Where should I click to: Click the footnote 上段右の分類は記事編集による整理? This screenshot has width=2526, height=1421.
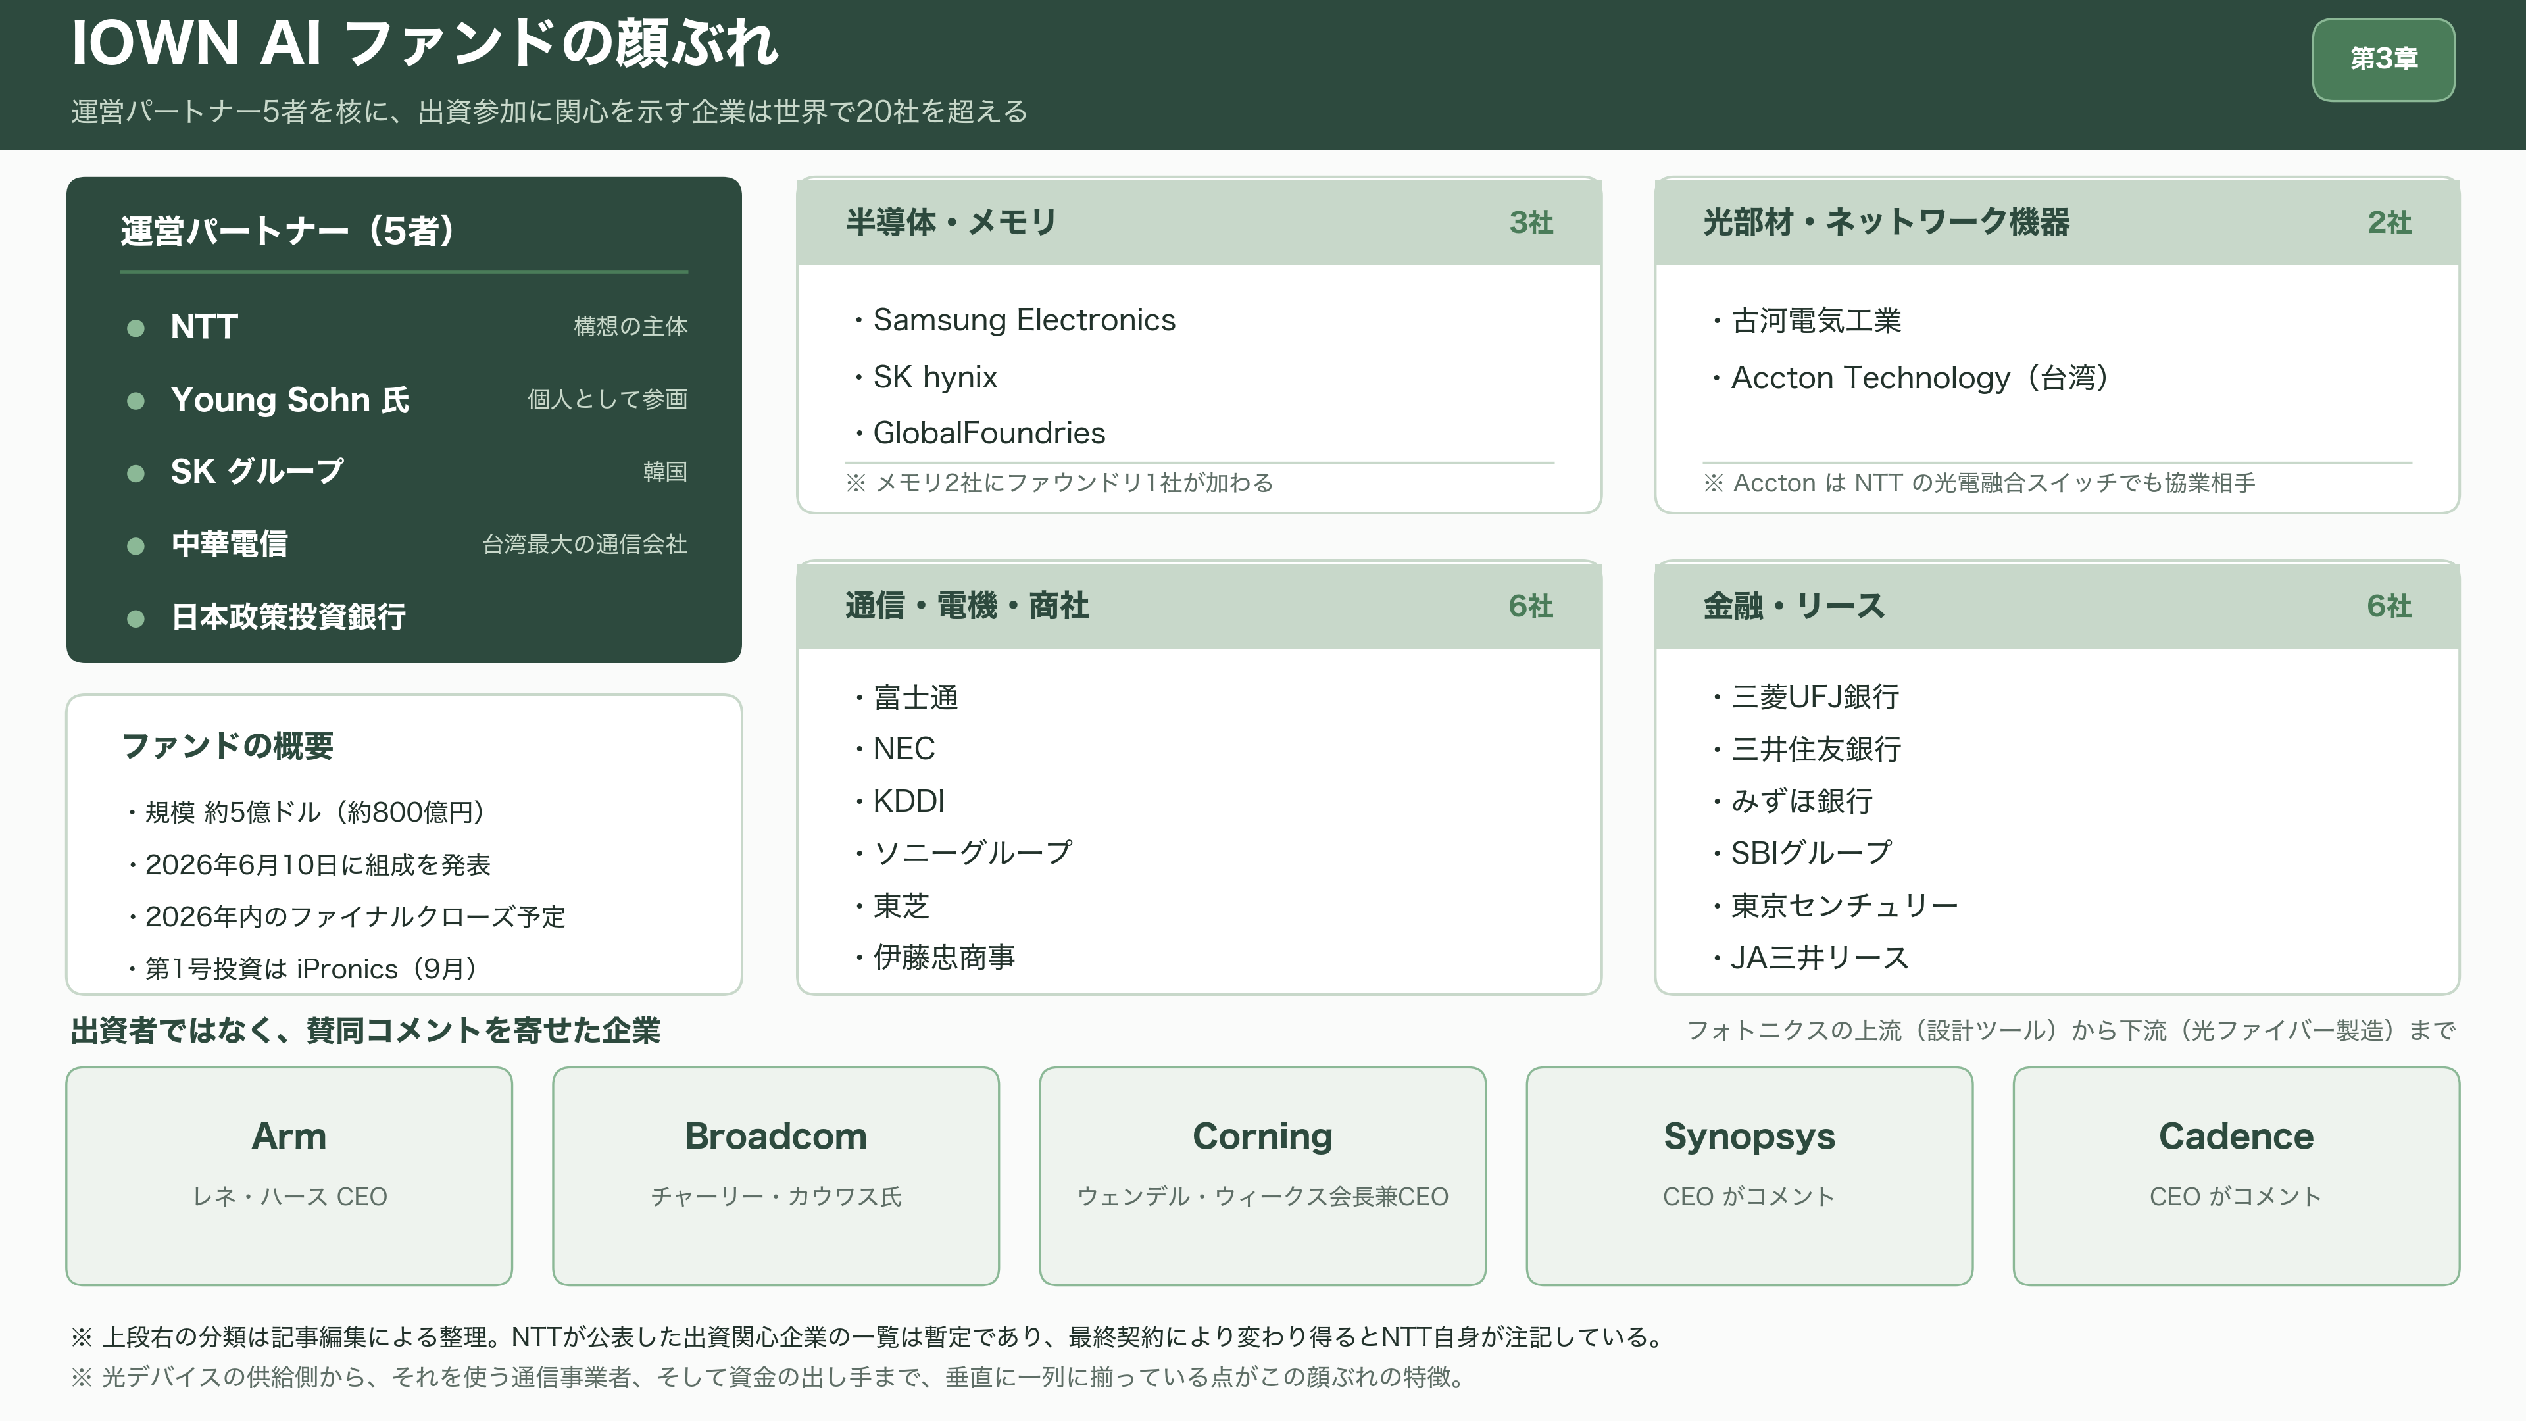click(870, 1337)
